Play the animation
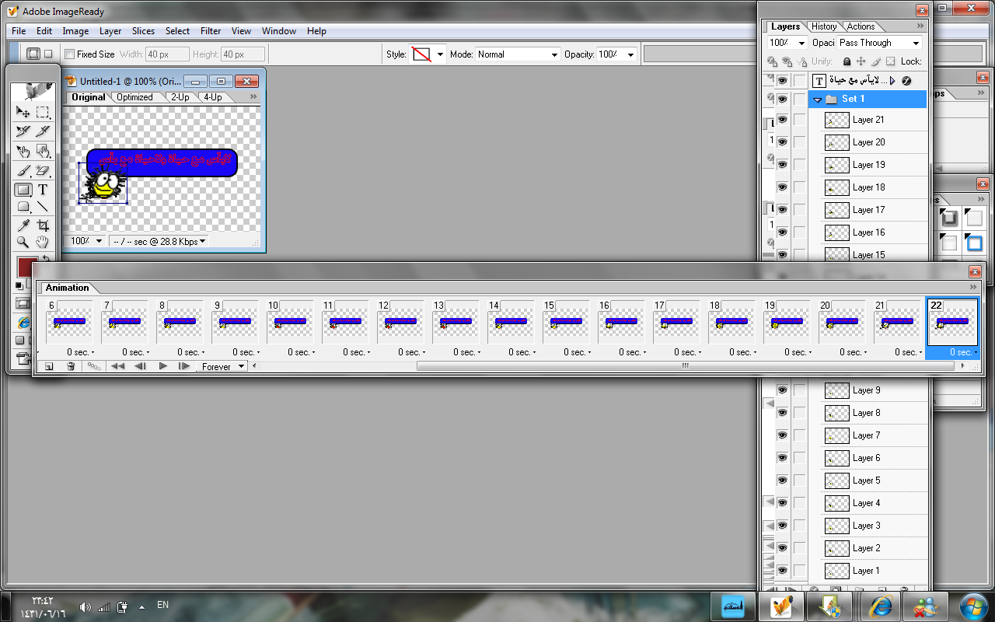 [x=162, y=366]
